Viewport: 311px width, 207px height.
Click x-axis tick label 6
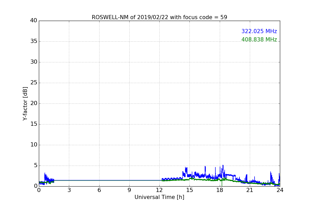(99, 190)
